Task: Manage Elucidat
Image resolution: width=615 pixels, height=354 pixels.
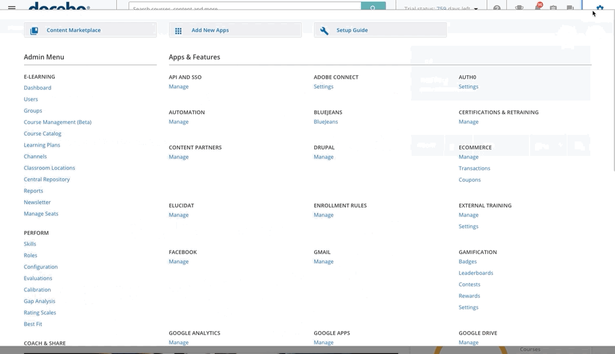Action: pos(179,215)
